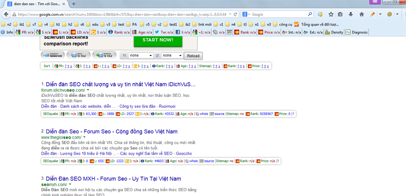This screenshot has height=196, width=406.
Task: Open the PA bookmark folder
Action: (x=132, y=25)
